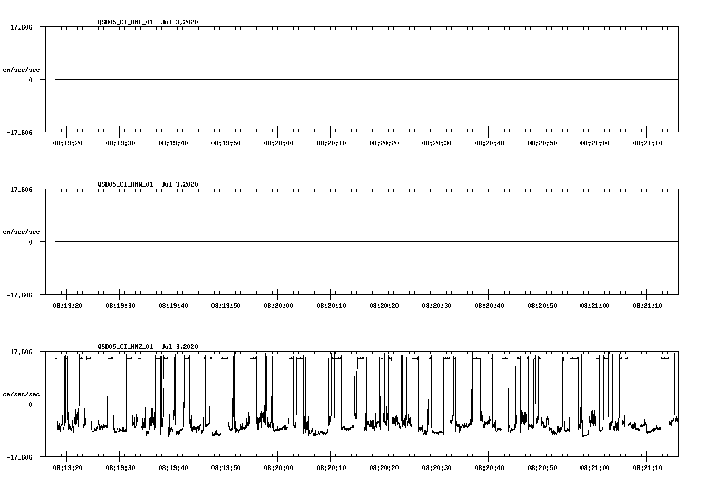716x487 pixels.
Task: Click 08:20:00 time label under HNE plot
Action: (278, 143)
